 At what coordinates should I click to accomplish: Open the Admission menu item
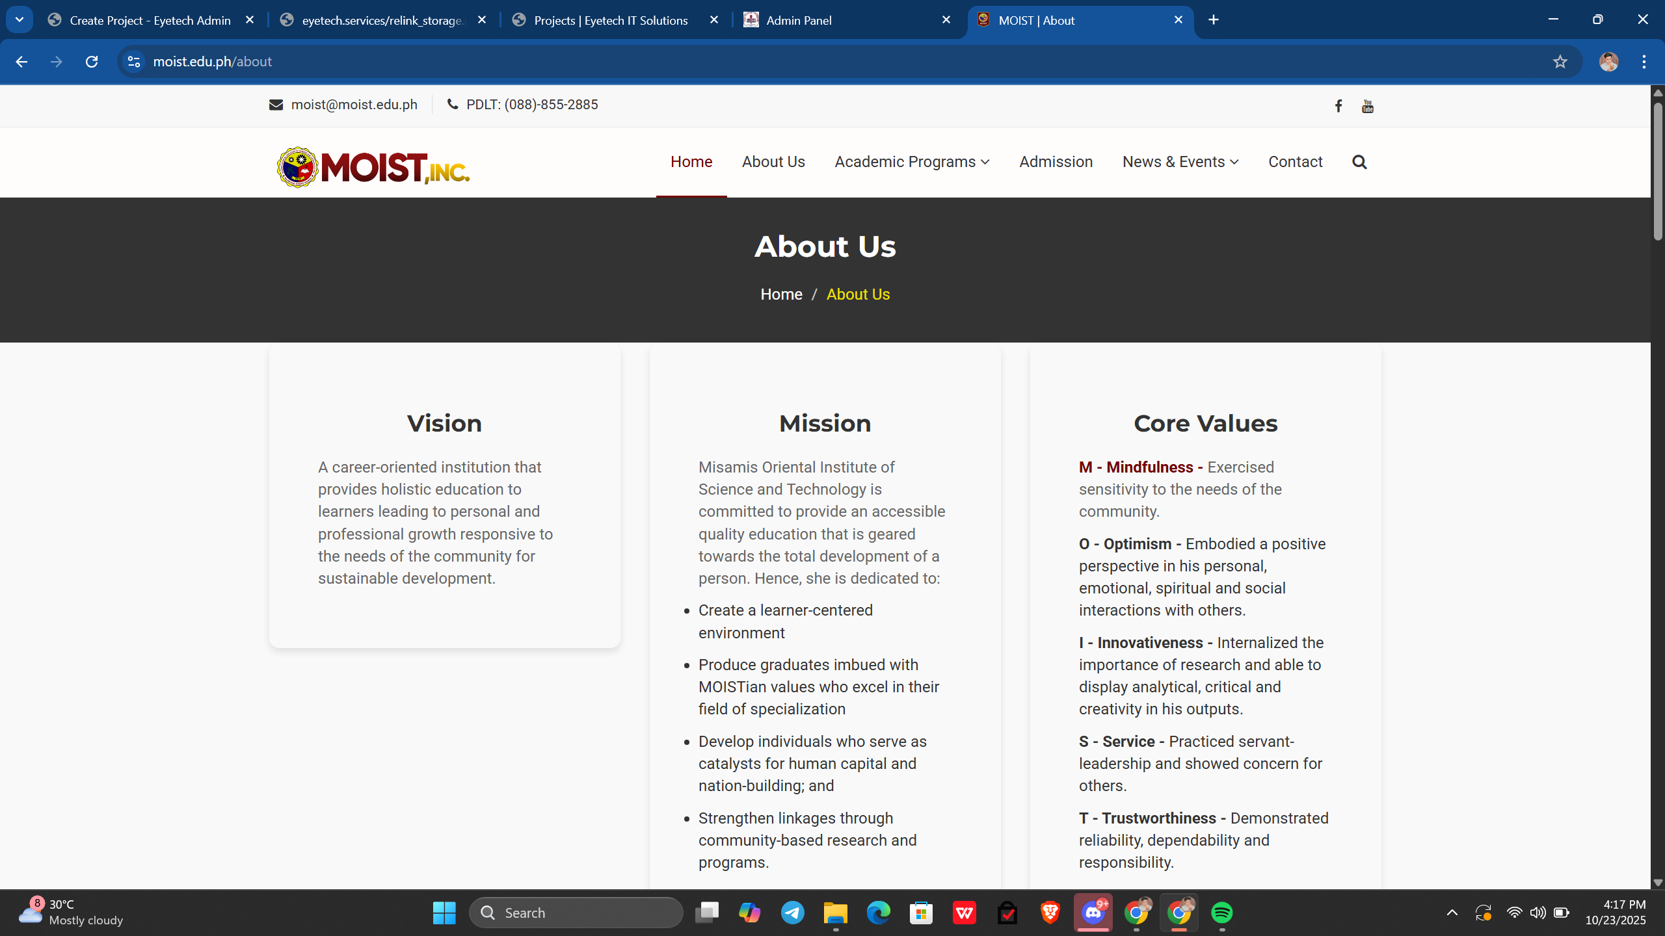(x=1056, y=162)
